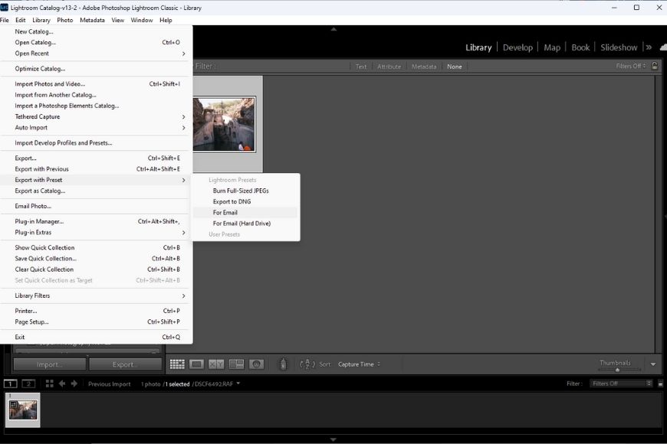Adjust the Thumbnails size slider

[617, 370]
